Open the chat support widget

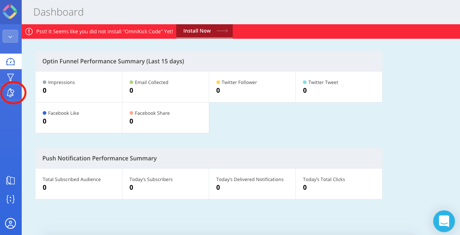444,221
